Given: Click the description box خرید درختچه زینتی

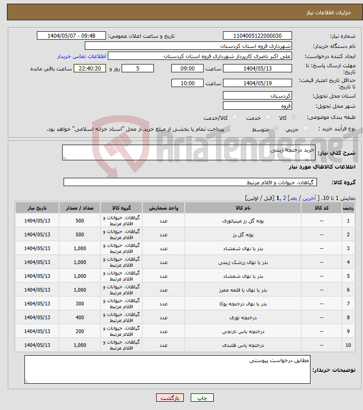Looking at the screenshot, I should pos(189,152).
